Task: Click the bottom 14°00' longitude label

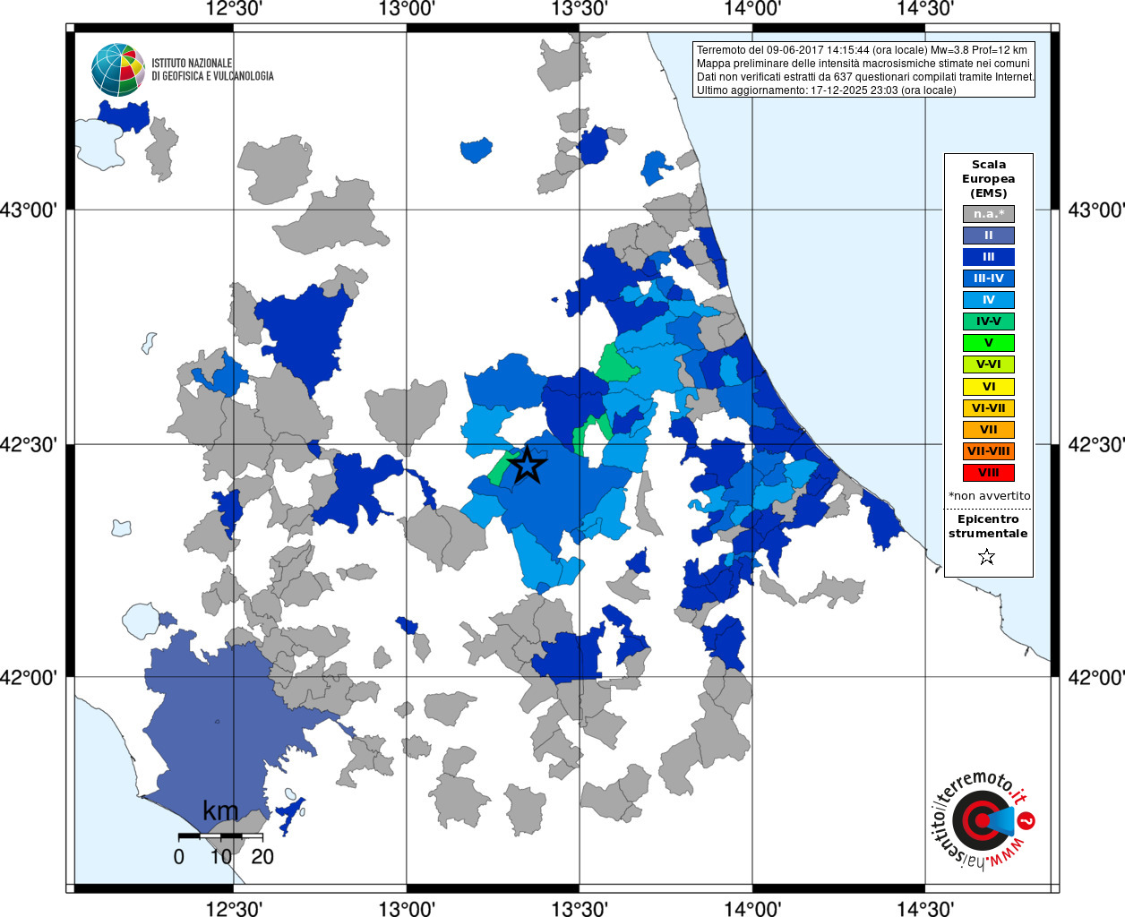Action: click(752, 908)
